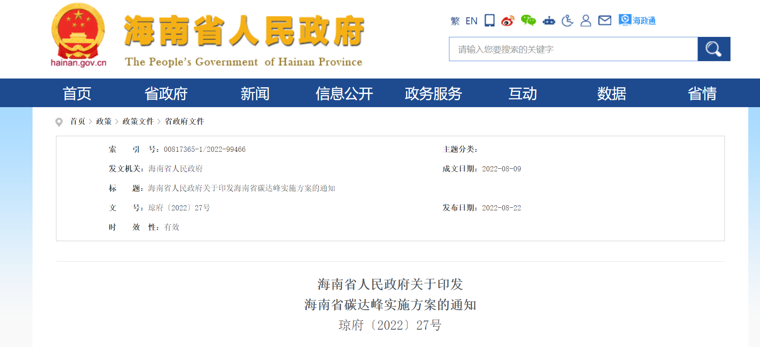Enable accessibility mode via wheelchair icon
Screen dimensions: 760x347
567,20
